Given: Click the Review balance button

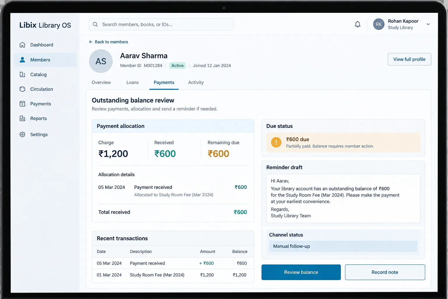Looking at the screenshot, I should [x=301, y=272].
